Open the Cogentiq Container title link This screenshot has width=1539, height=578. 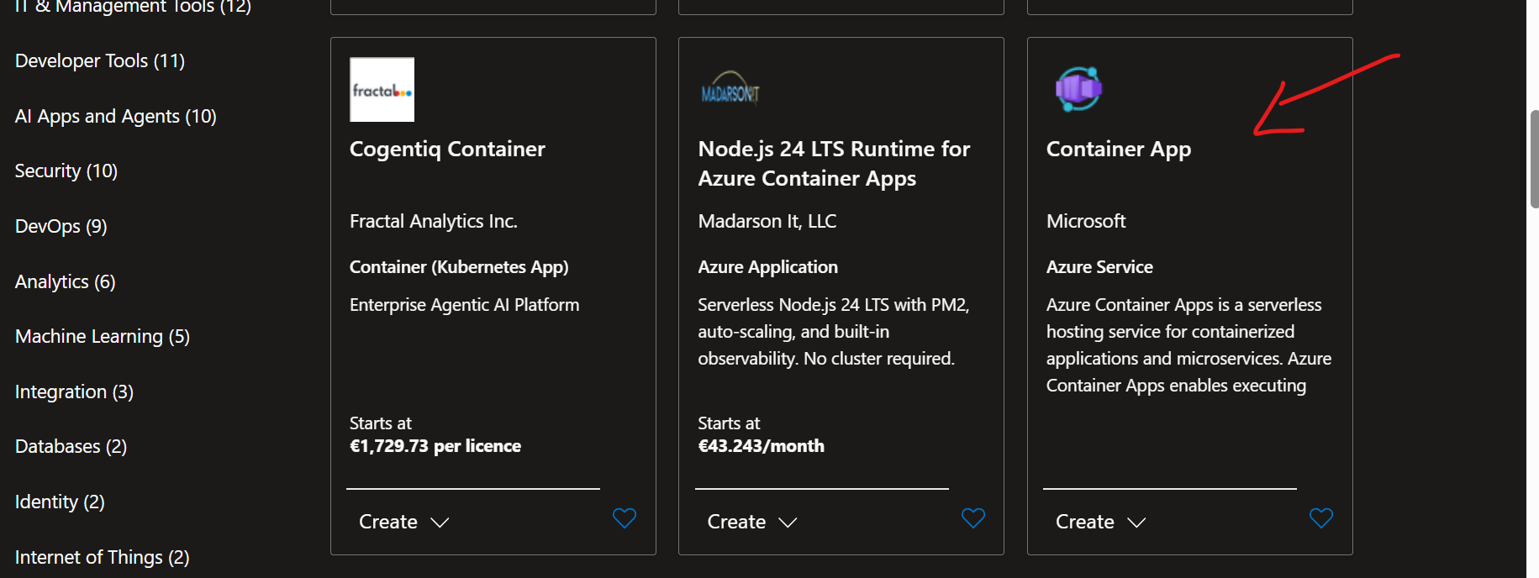pyautogui.click(x=447, y=150)
